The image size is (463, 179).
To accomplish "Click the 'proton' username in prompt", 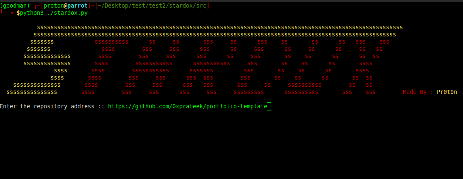I will (x=54, y=6).
